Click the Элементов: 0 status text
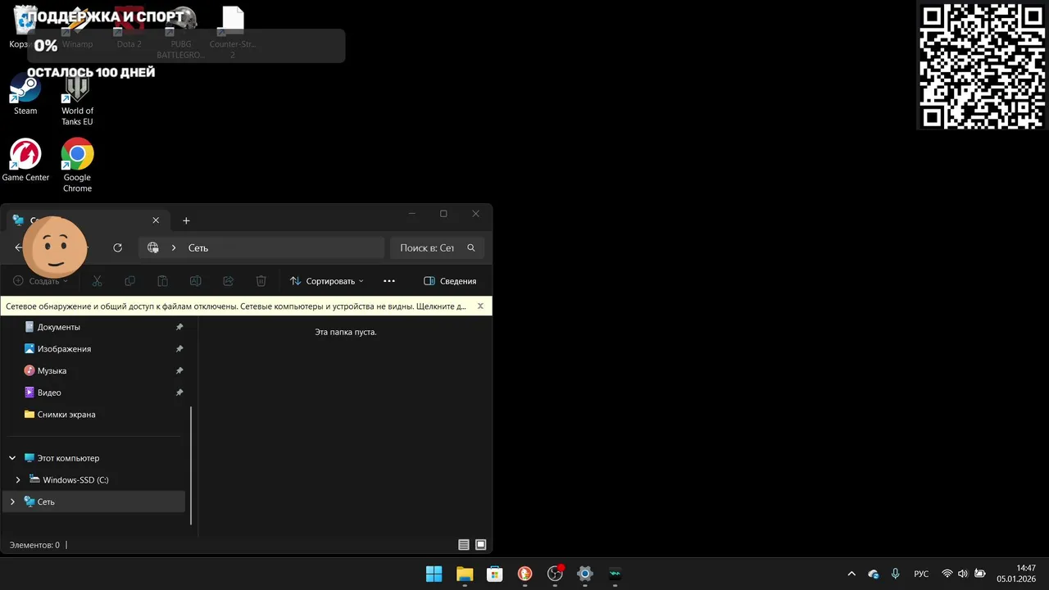 coord(34,545)
